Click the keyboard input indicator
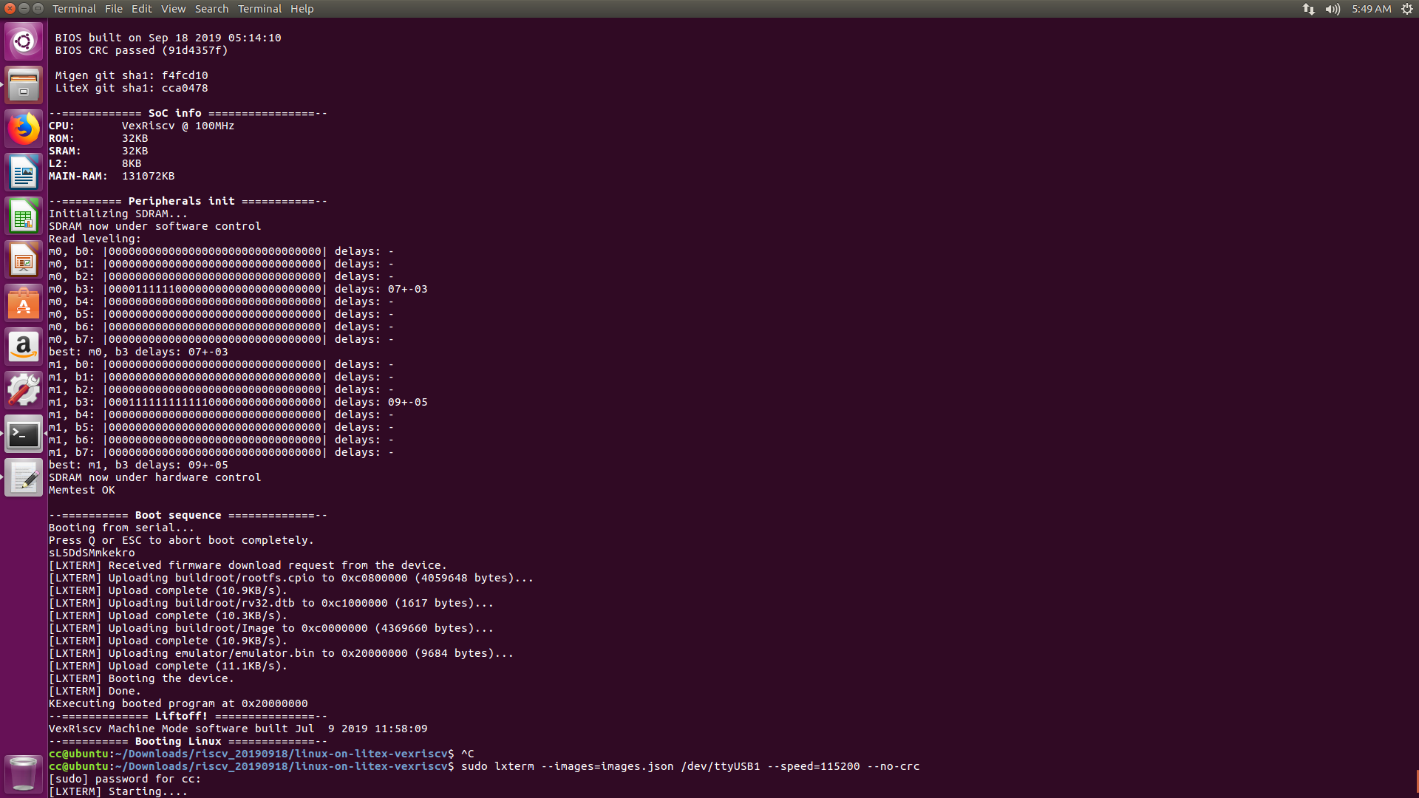1419x798 pixels. tap(1309, 9)
